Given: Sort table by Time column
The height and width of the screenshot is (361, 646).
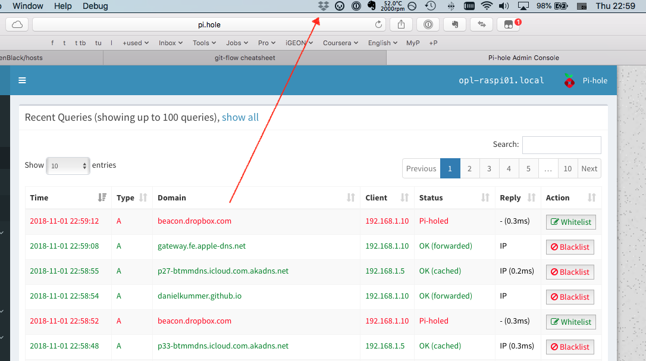Looking at the screenshot, I should 68,198.
